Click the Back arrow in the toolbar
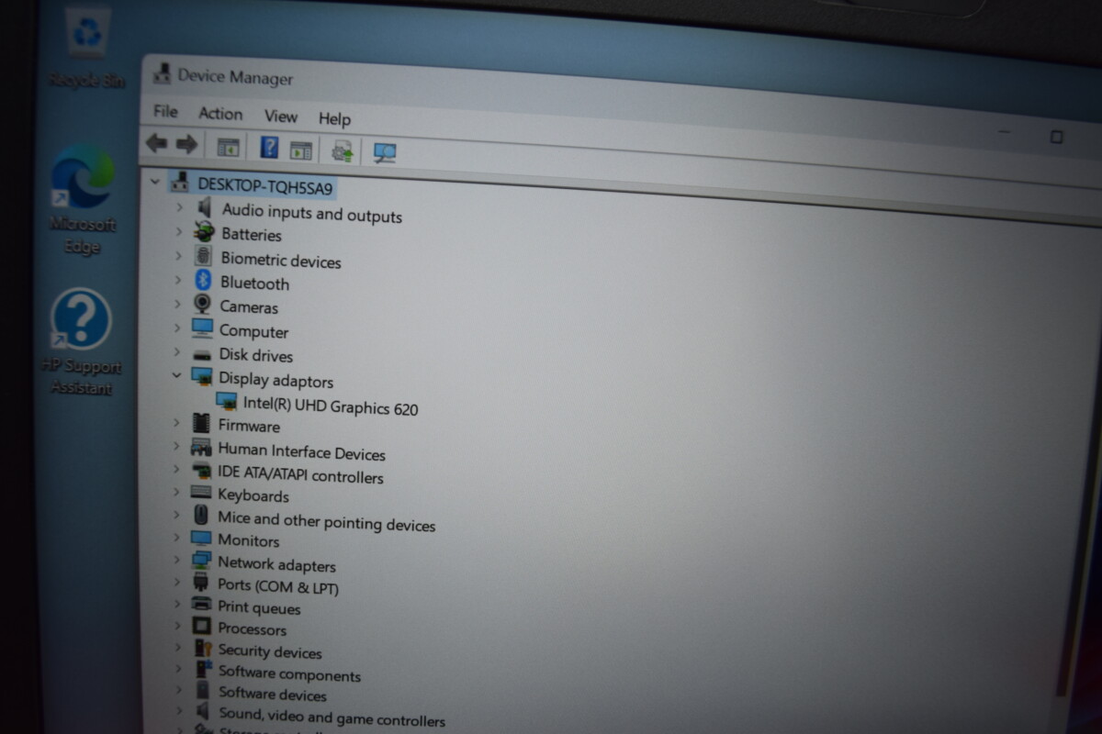 pos(157,143)
